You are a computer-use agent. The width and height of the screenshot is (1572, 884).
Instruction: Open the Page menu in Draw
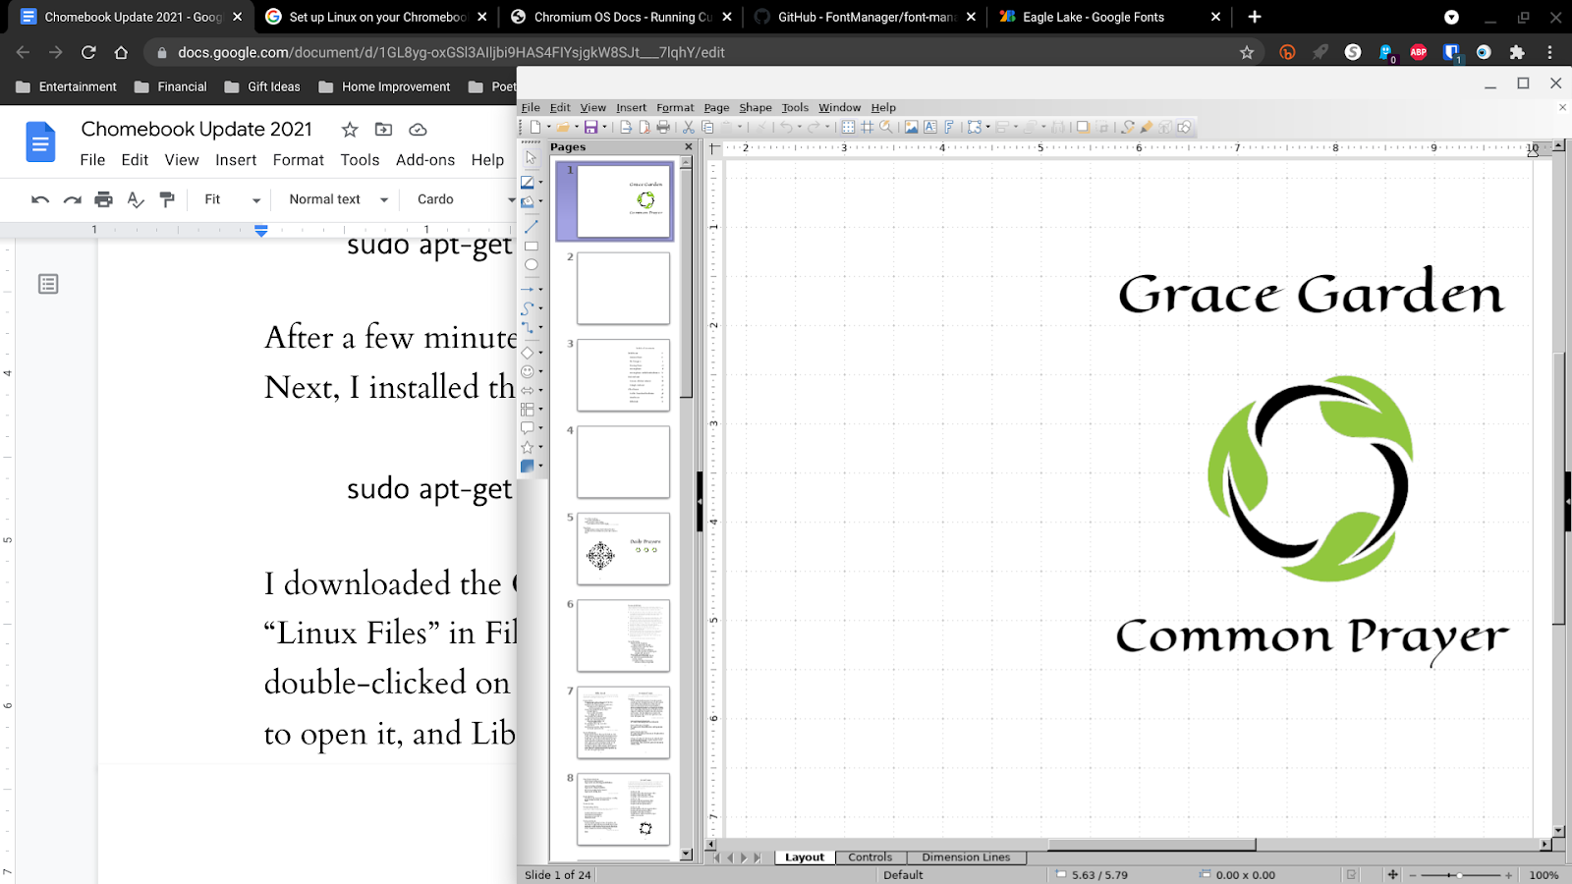pyautogui.click(x=716, y=108)
